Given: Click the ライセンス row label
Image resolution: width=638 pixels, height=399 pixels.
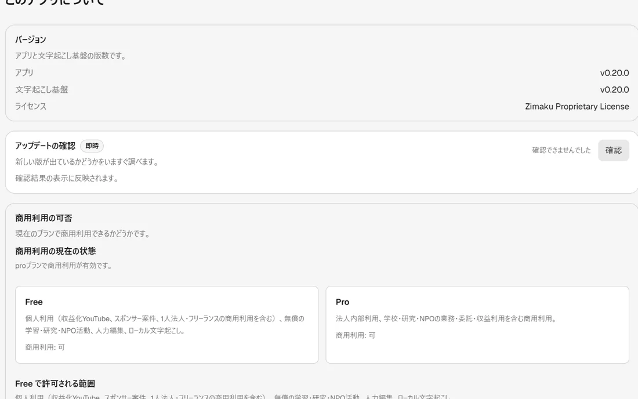Looking at the screenshot, I should (x=31, y=107).
